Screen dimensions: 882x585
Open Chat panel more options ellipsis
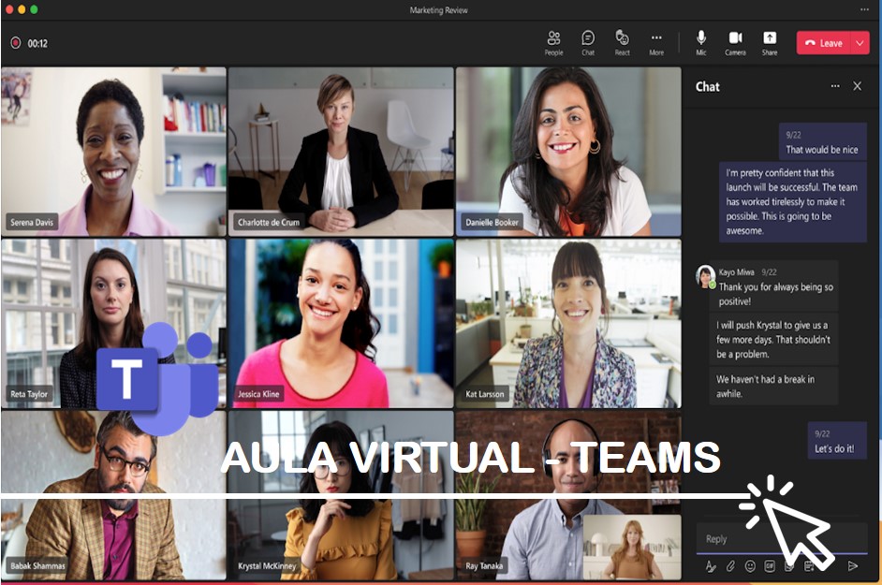(x=835, y=86)
